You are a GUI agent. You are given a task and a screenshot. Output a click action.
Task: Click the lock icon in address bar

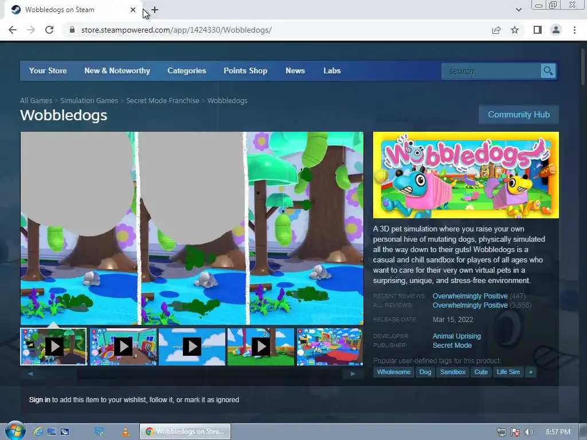(x=72, y=30)
